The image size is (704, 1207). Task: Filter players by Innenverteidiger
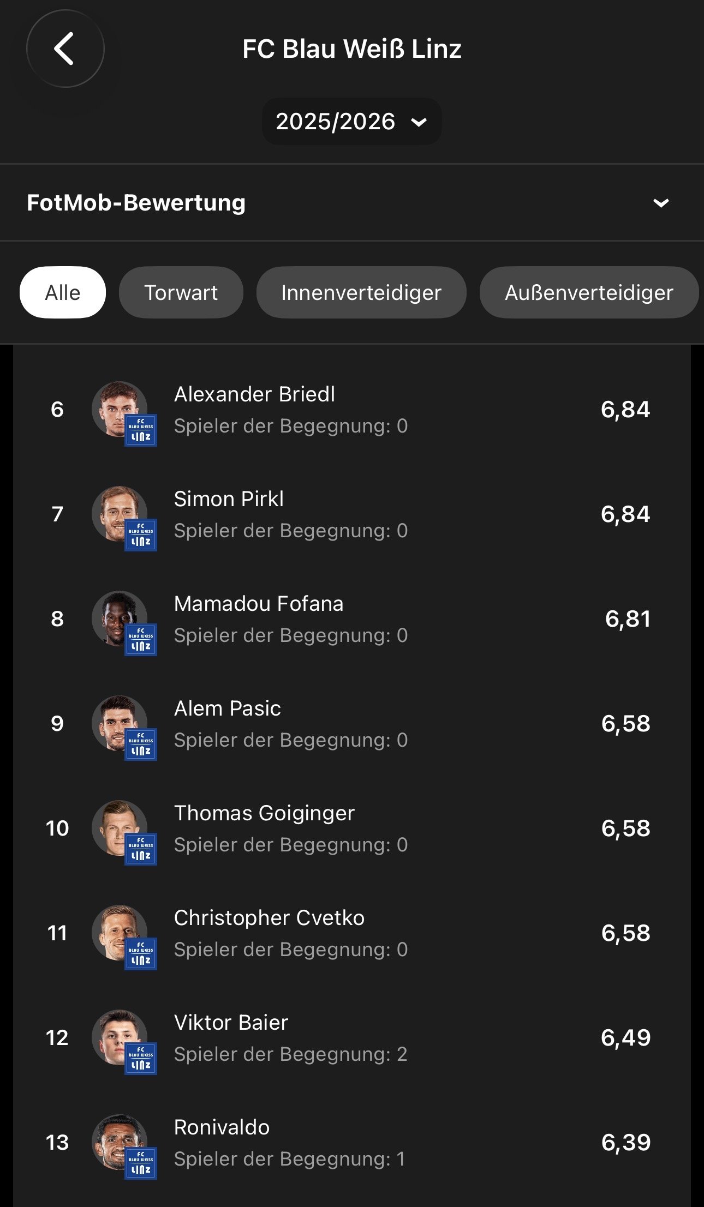coord(361,292)
